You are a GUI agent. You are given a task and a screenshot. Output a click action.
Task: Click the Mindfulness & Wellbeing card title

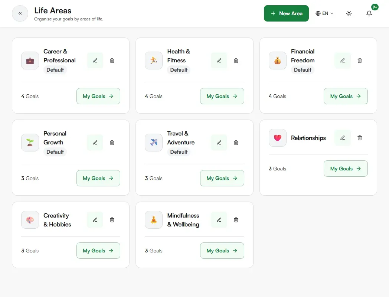pyautogui.click(x=183, y=220)
